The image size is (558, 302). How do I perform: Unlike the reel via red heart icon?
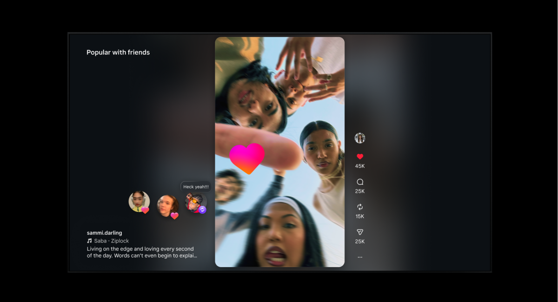pos(359,157)
